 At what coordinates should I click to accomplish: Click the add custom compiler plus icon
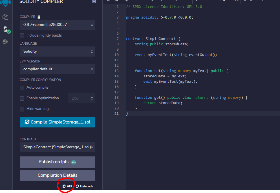(x=39, y=17)
